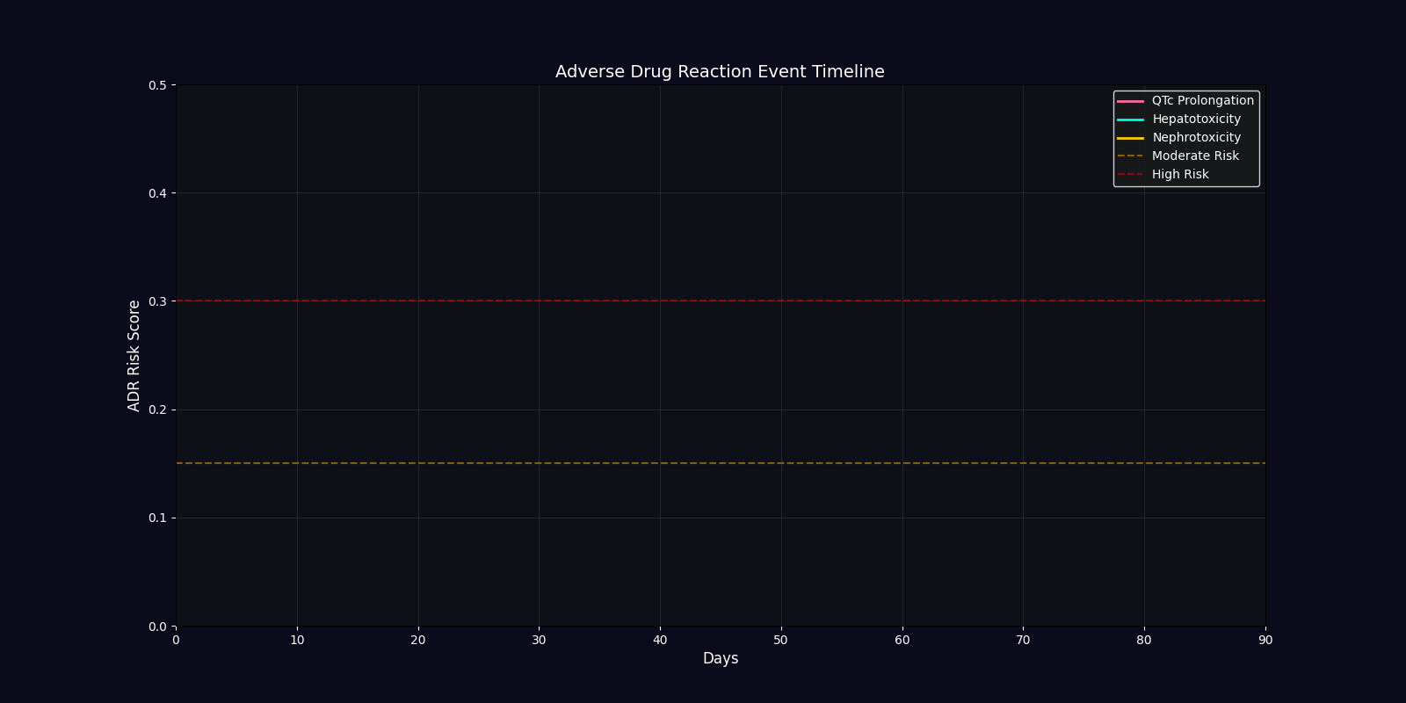This screenshot has height=703, width=1406.
Task: Select the Moderate Risk legend text
Action: click(x=1195, y=156)
